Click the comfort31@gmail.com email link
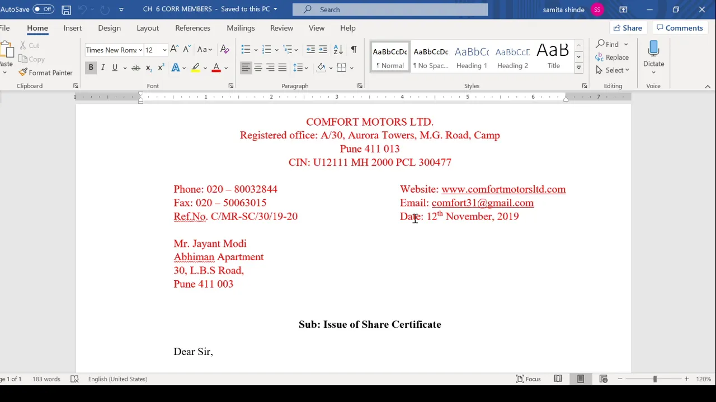 click(x=482, y=203)
